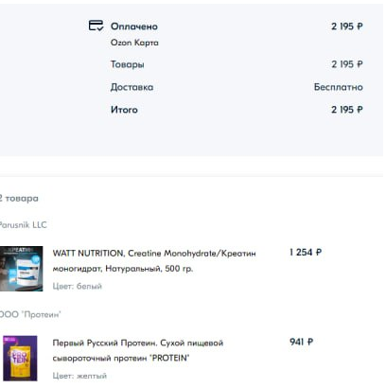Open the Первый Русский Протеин product link

[x=138, y=350]
